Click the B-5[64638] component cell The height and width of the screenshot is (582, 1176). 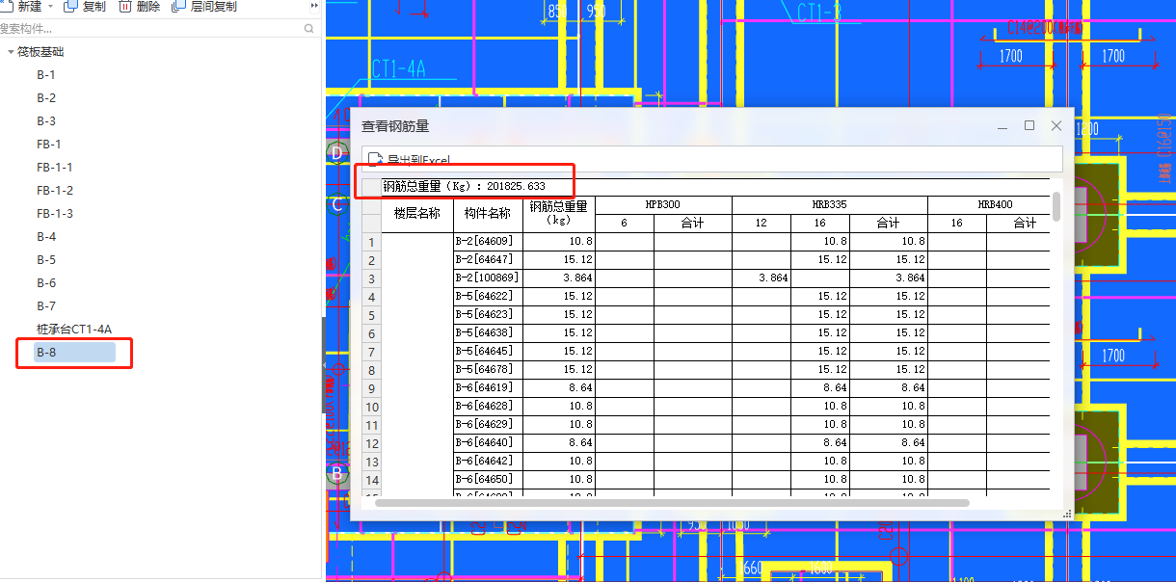[488, 333]
